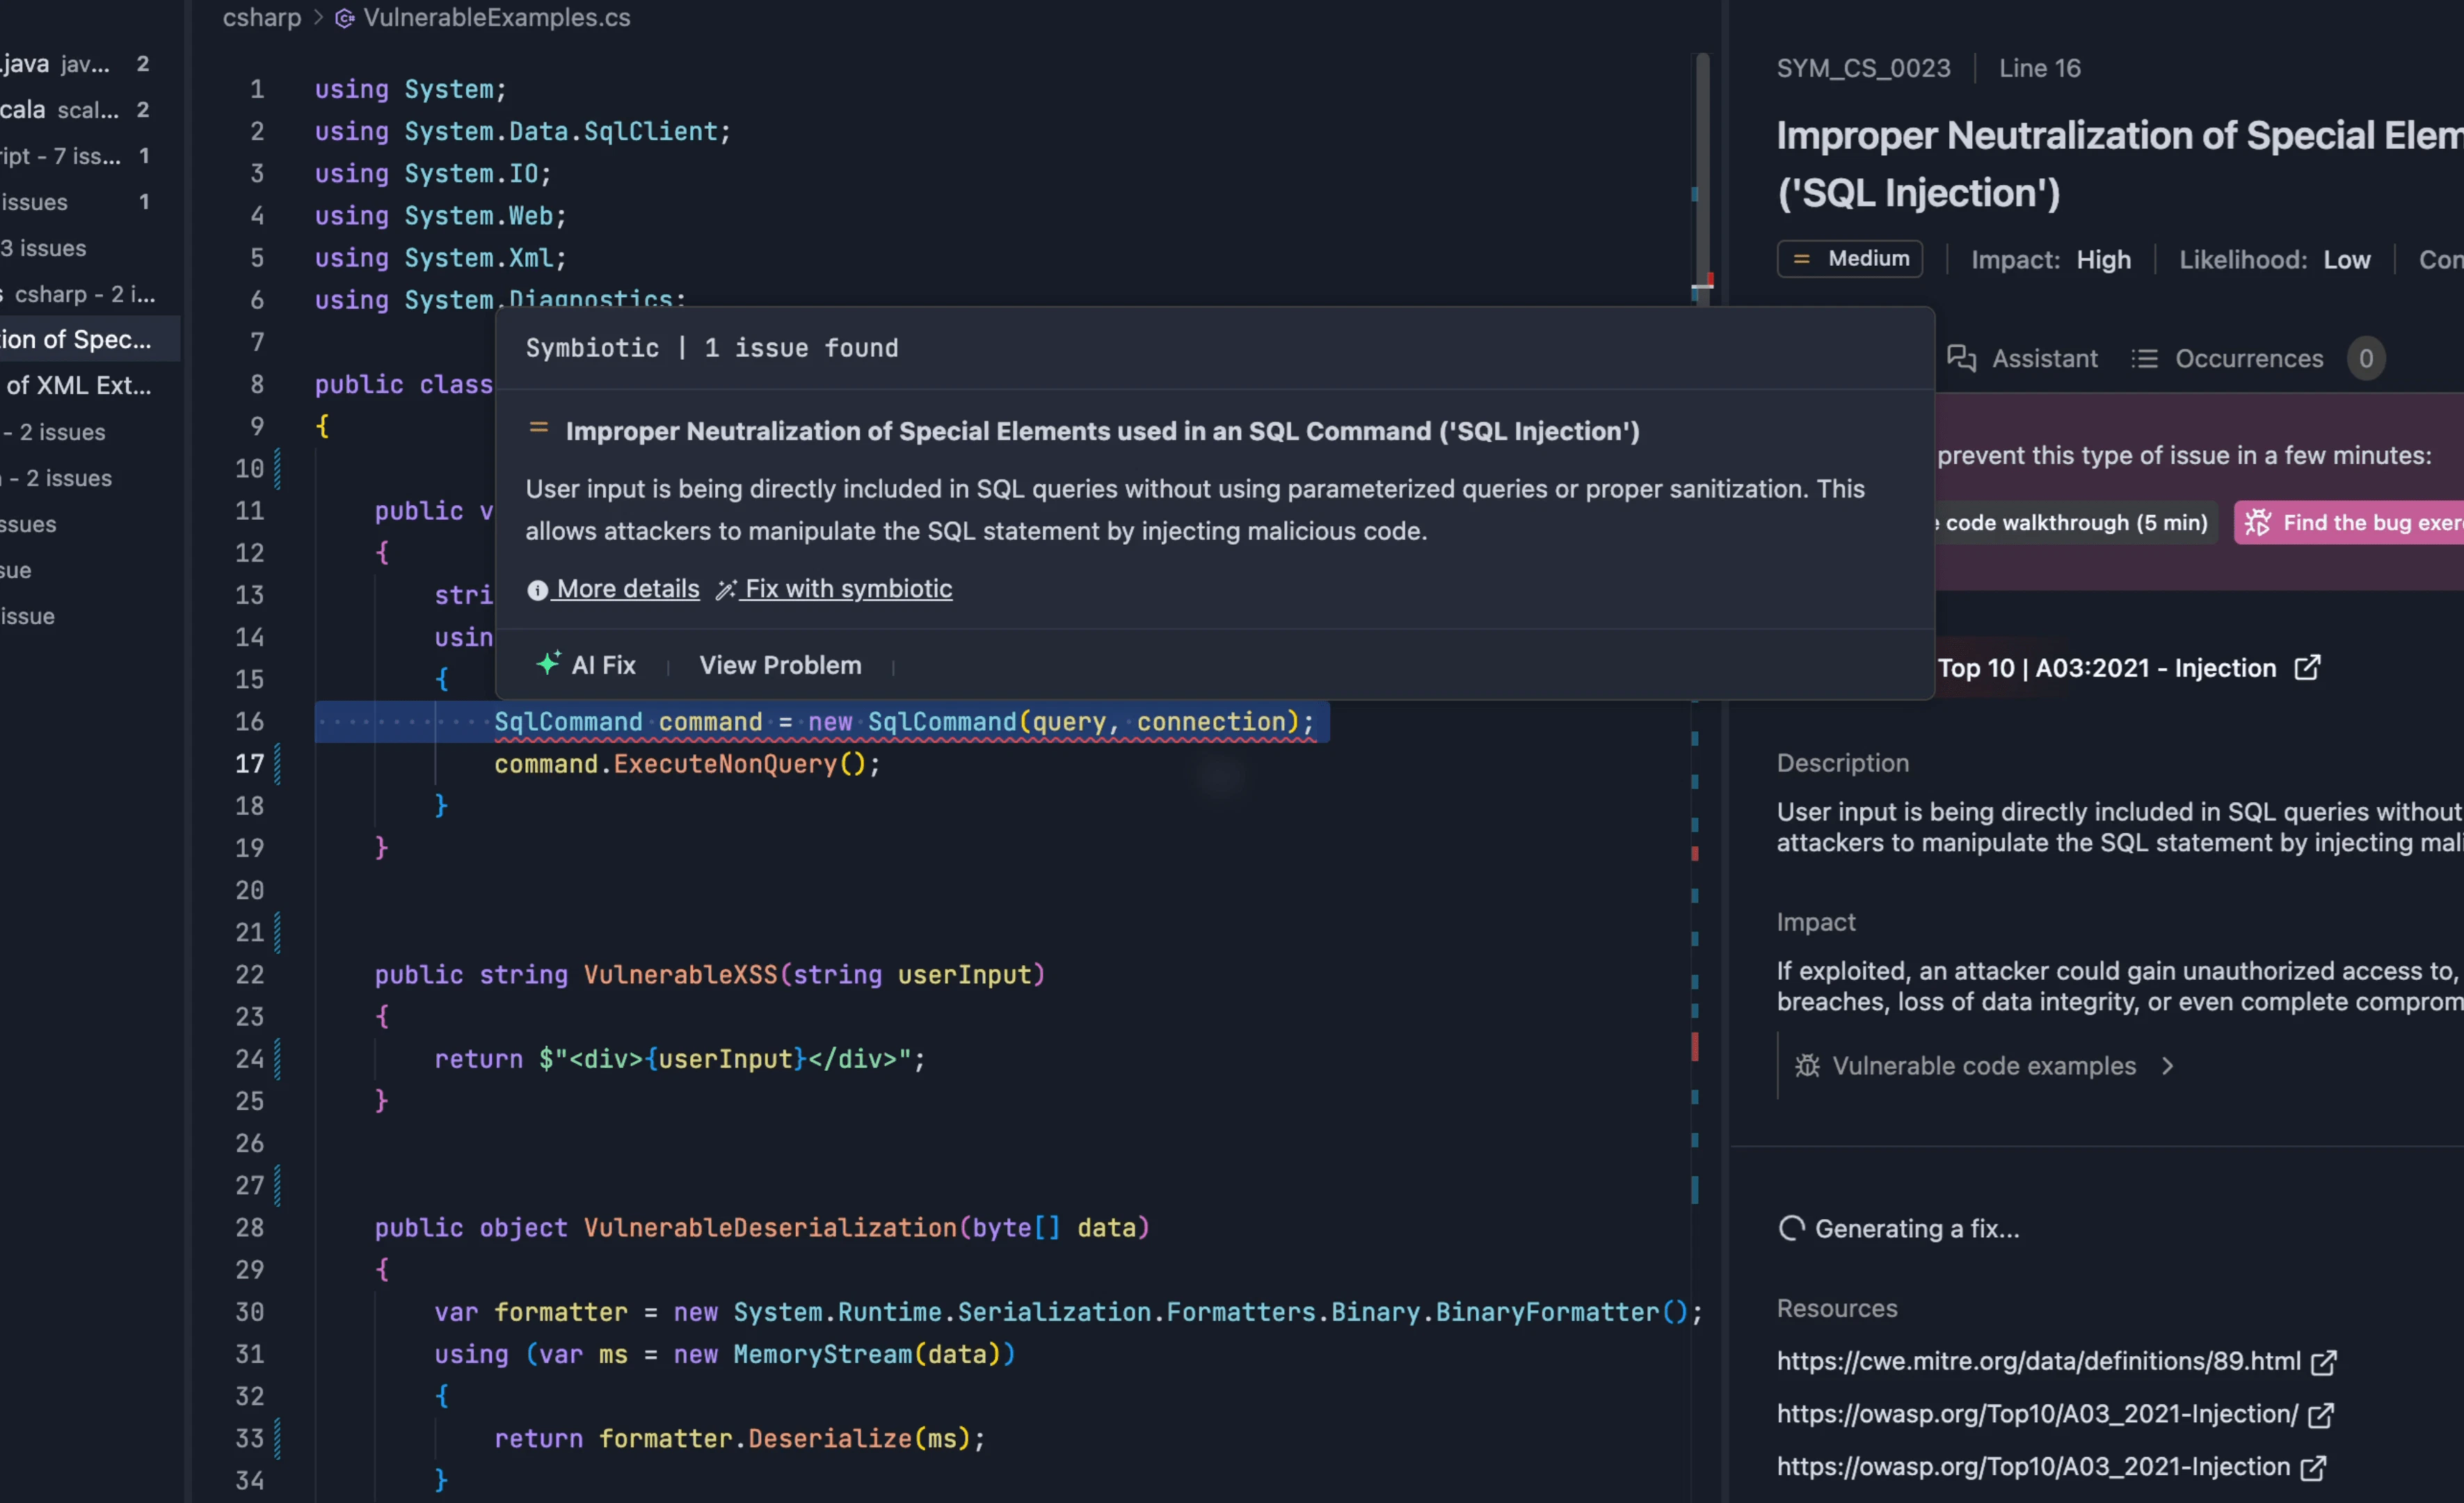Click formatter.Deserialize(ms) on line 33

pos(790,1438)
